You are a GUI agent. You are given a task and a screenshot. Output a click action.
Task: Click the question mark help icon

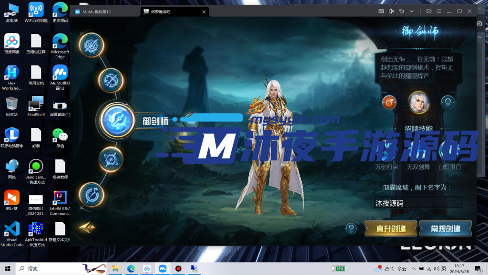coord(351,229)
